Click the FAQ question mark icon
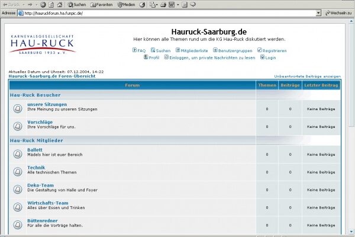Image resolution: width=355 pixels, height=237 pixels. coord(134,50)
